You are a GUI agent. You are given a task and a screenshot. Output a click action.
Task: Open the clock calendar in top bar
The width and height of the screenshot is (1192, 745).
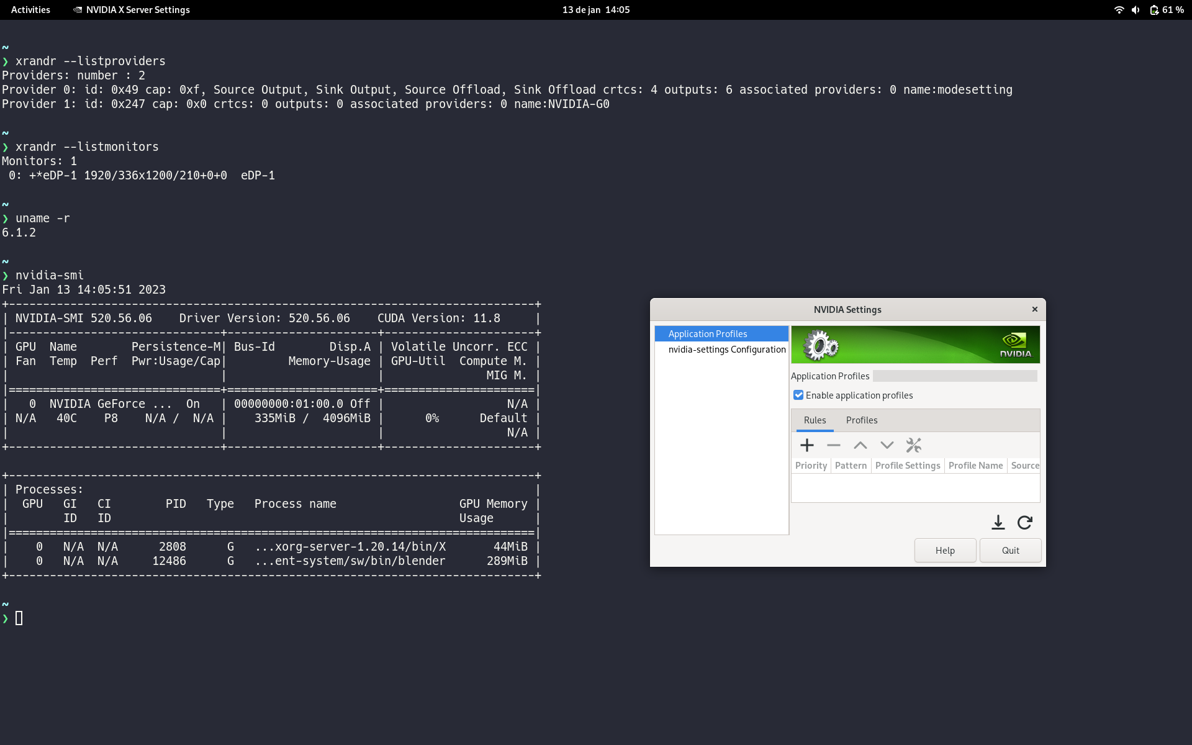click(x=595, y=10)
